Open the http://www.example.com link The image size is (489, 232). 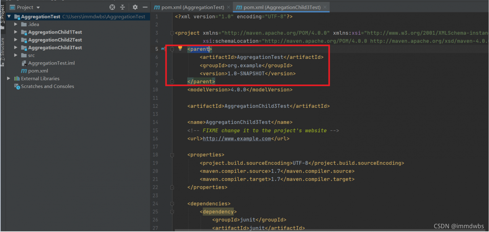point(237,139)
